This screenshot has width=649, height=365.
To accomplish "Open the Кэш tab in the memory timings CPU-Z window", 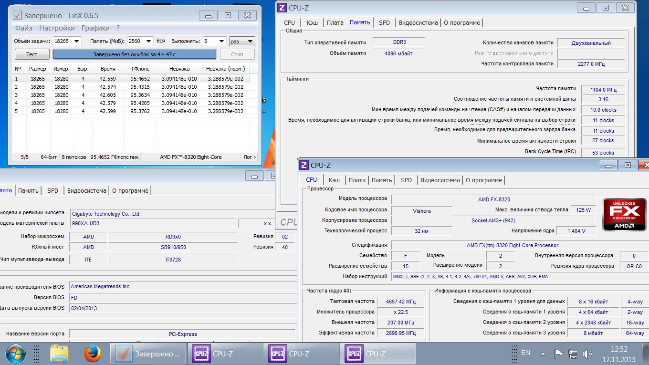I will point(312,22).
